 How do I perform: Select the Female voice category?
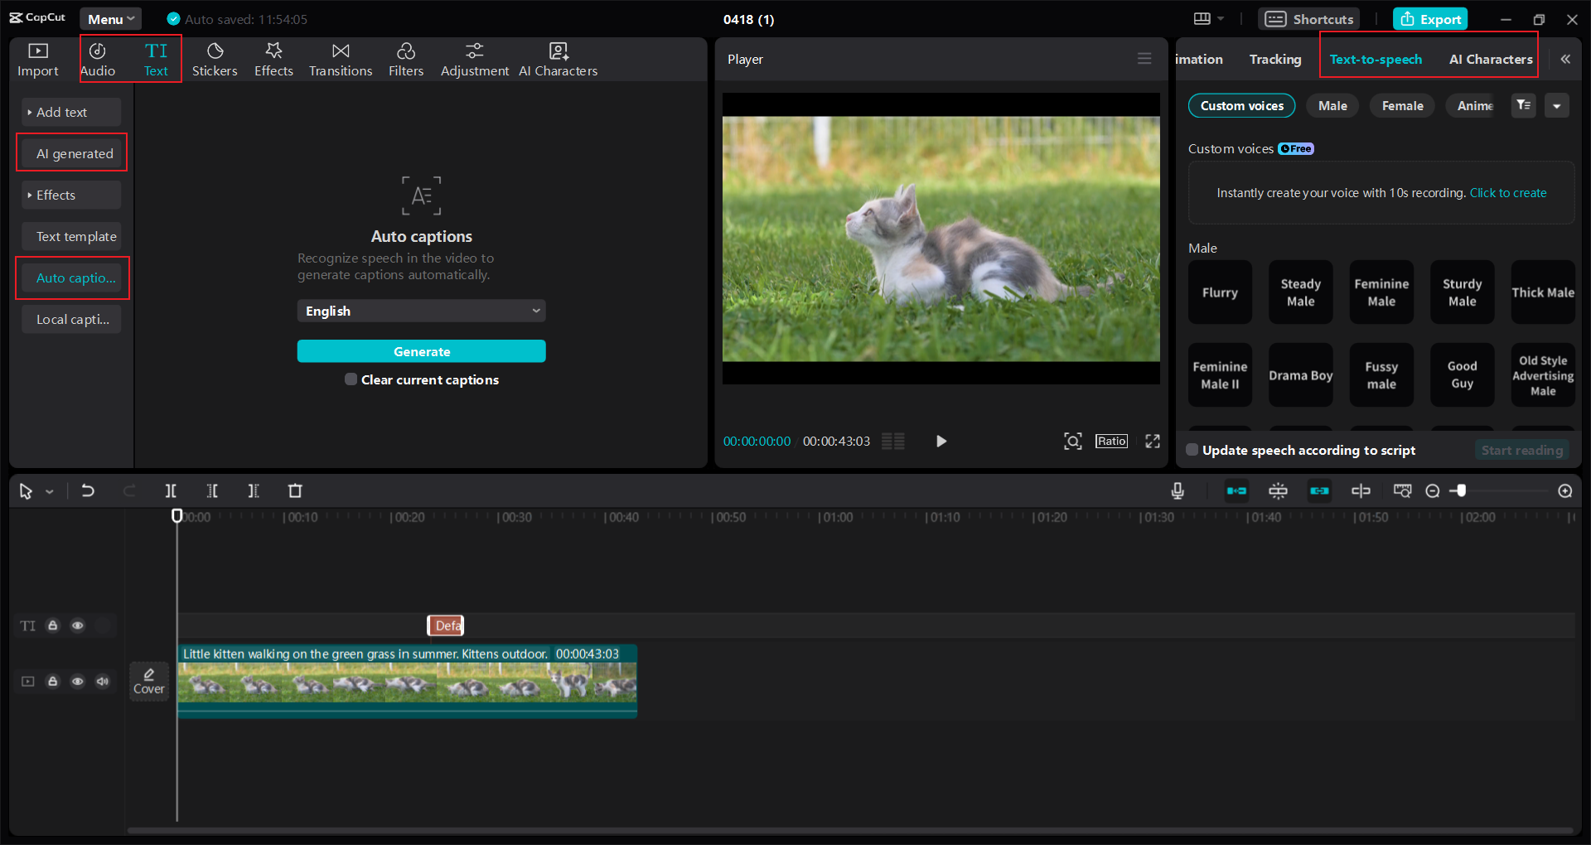click(1402, 105)
